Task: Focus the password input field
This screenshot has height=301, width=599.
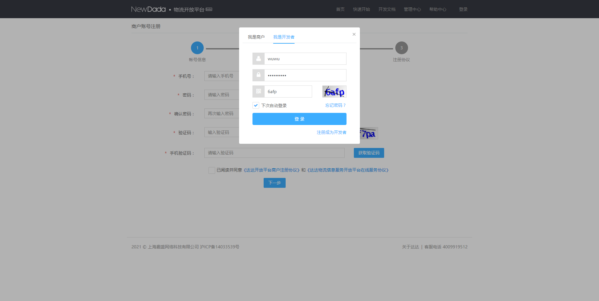Action: pyautogui.click(x=305, y=75)
